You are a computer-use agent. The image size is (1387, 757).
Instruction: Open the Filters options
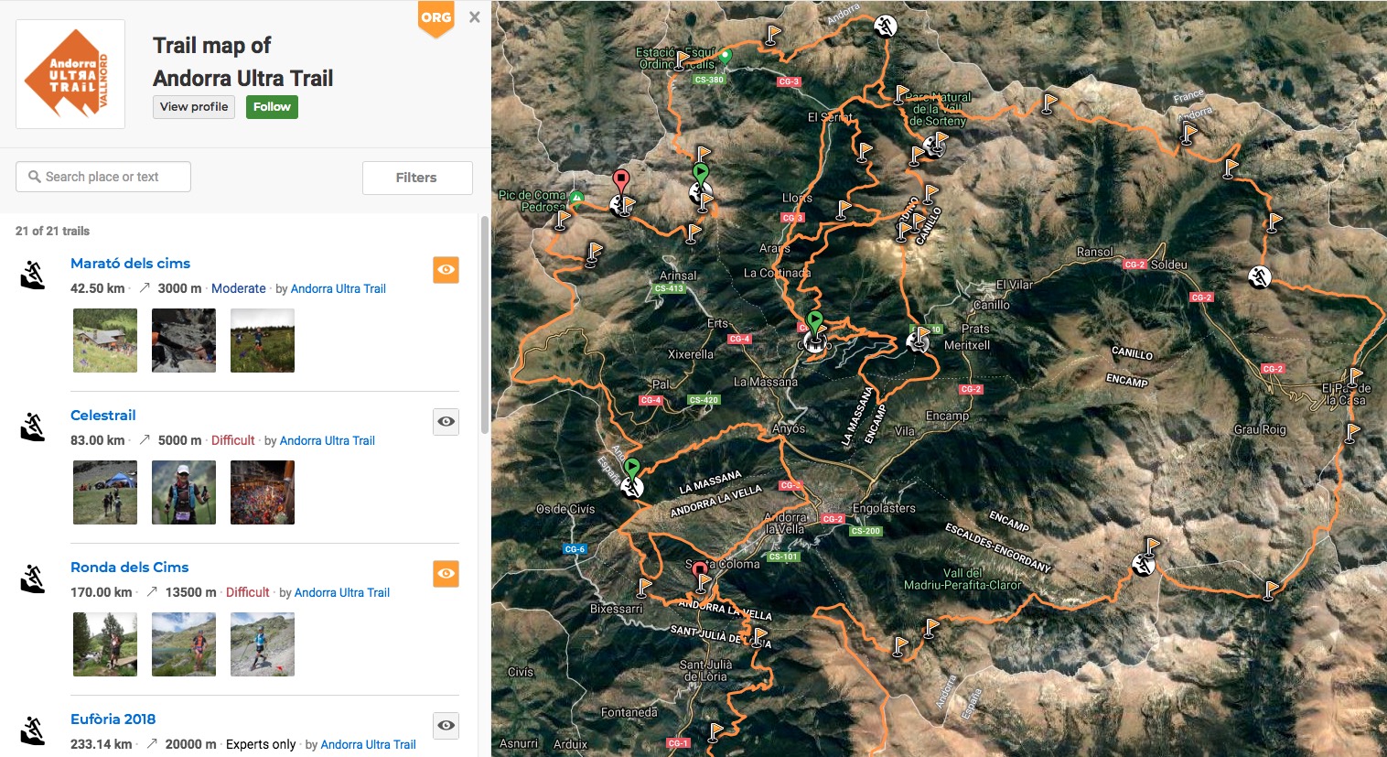click(417, 178)
